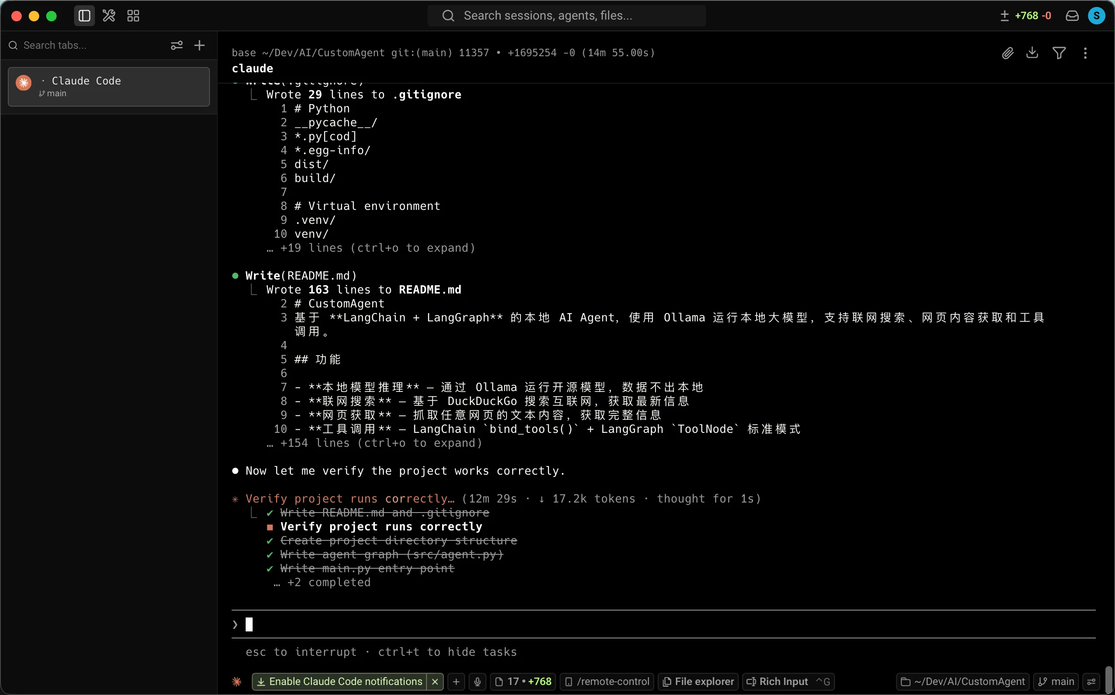Click the main branch label under Claude Code tab

(x=52, y=93)
